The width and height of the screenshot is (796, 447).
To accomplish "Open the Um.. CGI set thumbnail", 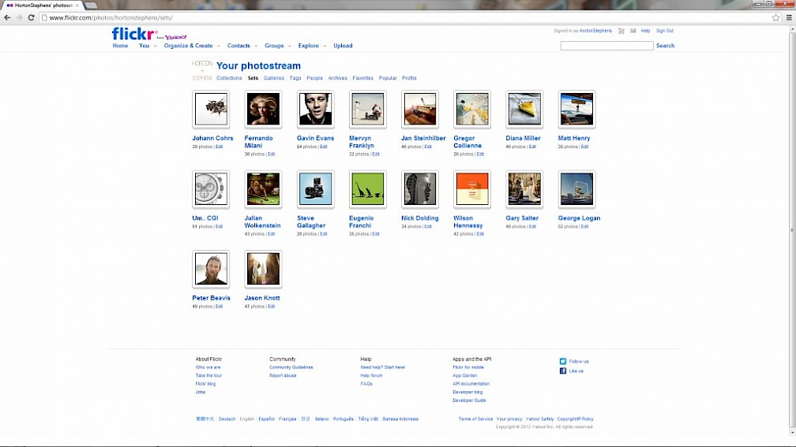I will point(211,189).
